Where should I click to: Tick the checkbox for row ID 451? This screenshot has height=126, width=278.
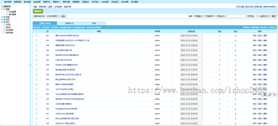(36, 36)
